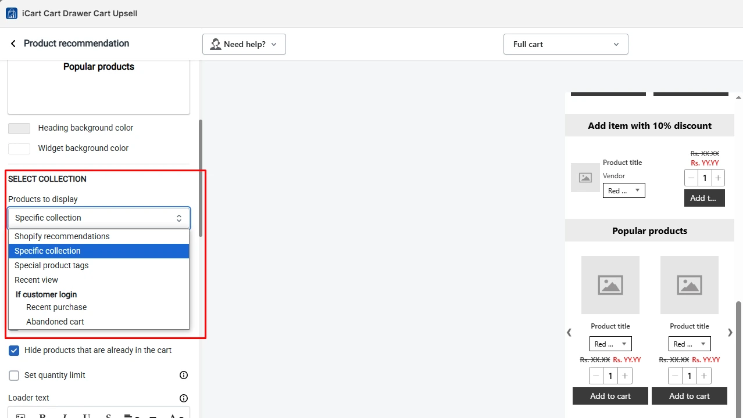Choose Special product tags option
The width and height of the screenshot is (743, 418).
coord(99,265)
